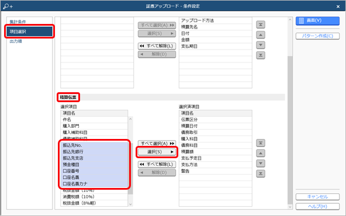This screenshot has height=216, width=346.
Task: Click 解除(D) in 精算伝票 section
Action: (x=157, y=172)
